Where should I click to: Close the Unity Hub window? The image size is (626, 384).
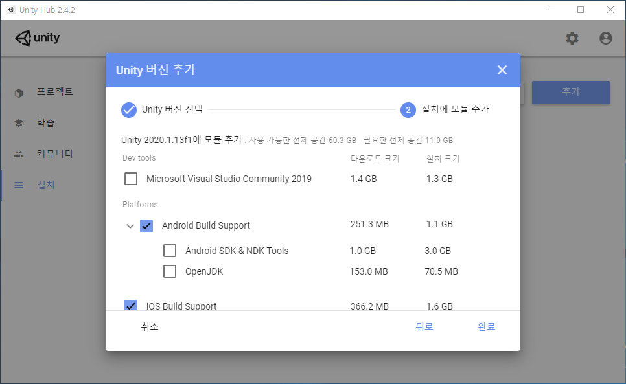[x=610, y=10]
